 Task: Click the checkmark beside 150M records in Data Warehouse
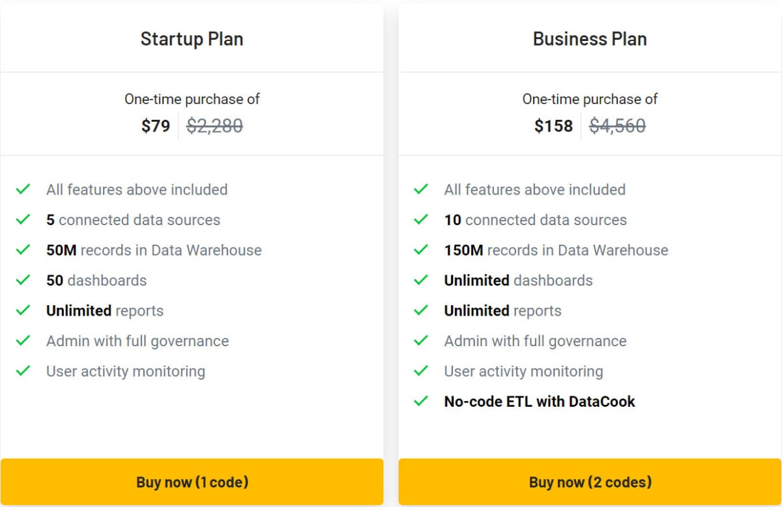(420, 250)
